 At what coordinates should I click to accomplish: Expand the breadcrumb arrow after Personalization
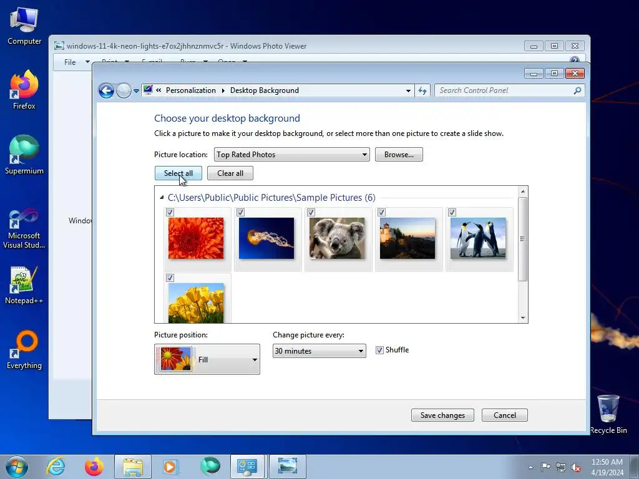click(223, 90)
